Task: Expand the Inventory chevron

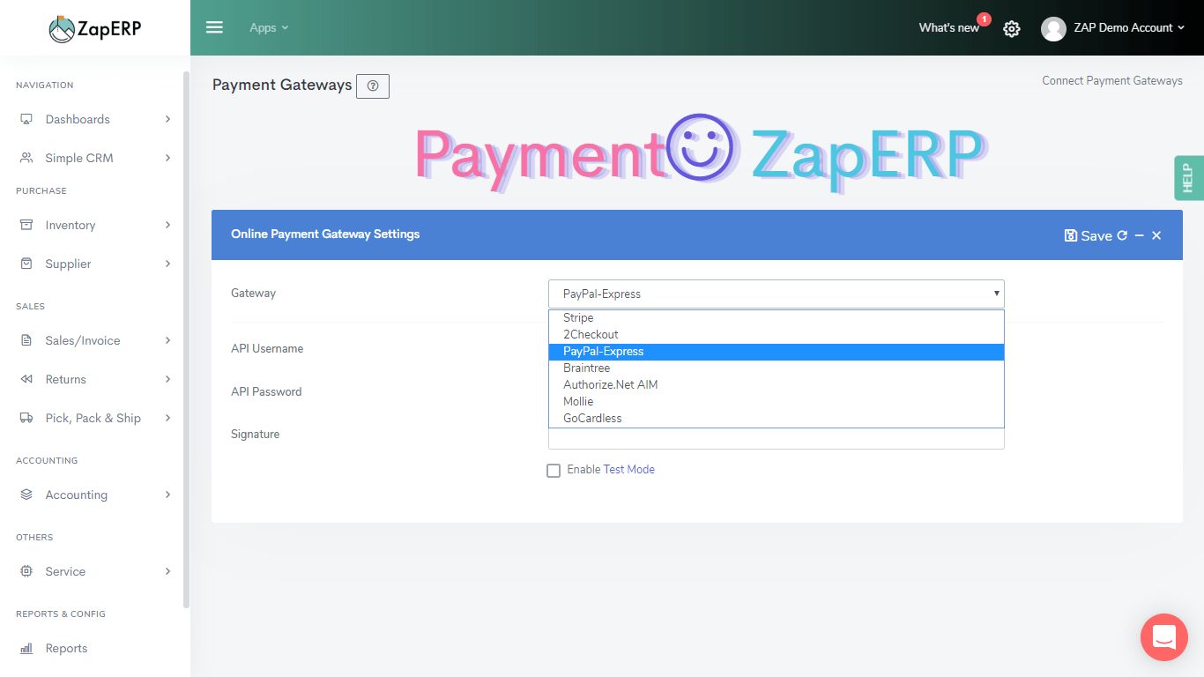Action: tap(167, 225)
